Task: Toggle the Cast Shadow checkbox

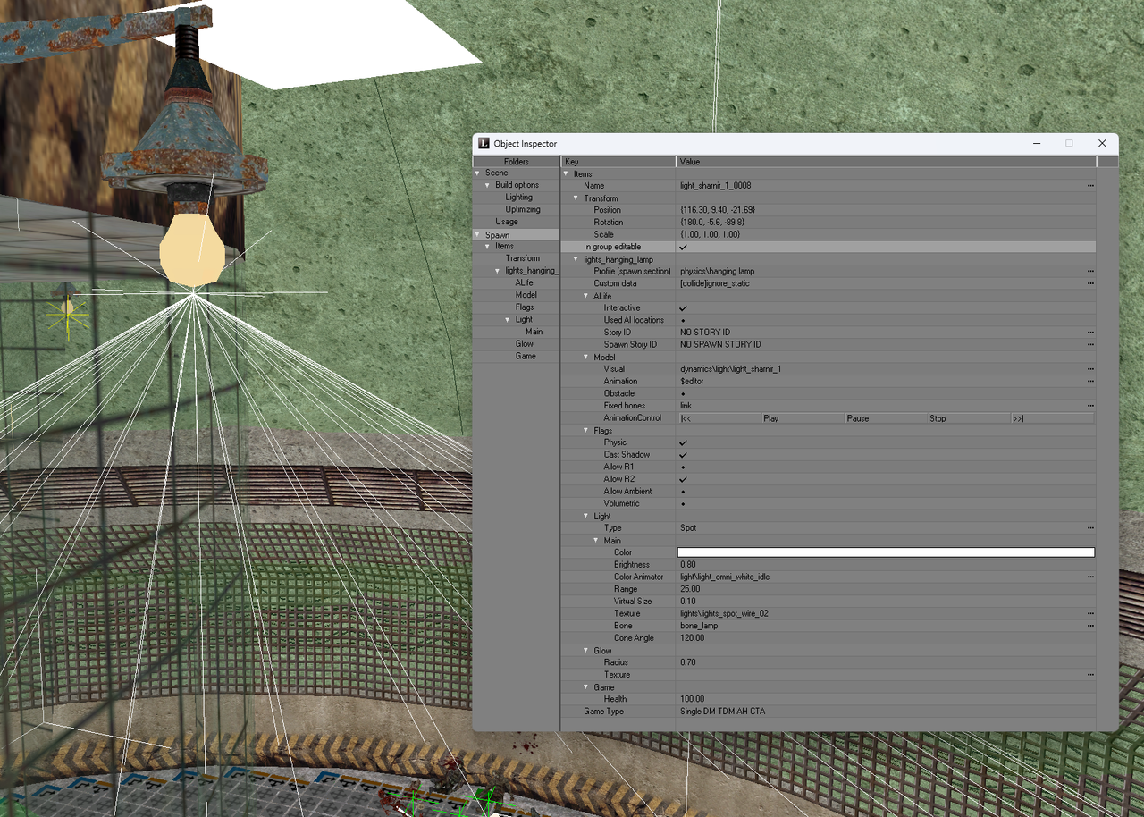Action: (683, 455)
